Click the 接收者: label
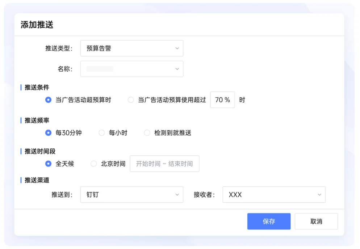Viewport: 360px width, 249px height. (204, 195)
